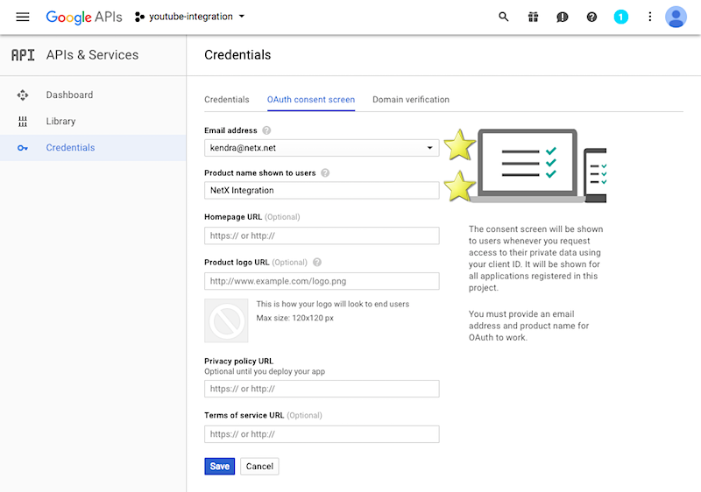Switch to the Credentials tab
Screen dimensions: 701x492
point(226,100)
